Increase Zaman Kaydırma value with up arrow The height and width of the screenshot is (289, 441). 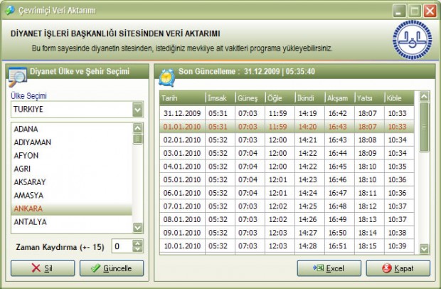pyautogui.click(x=137, y=243)
